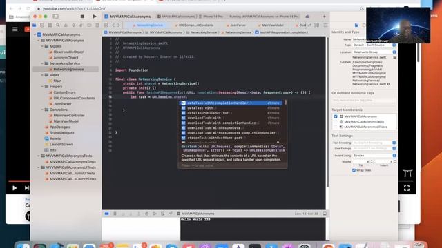
Task: Open the Source Control navigator icon
Action: tap(42, 25)
